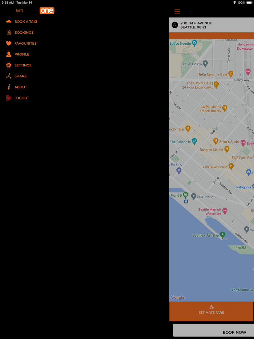Tap the Holiday Inn Downtown label
Image resolution: width=254 pixels, height=339 pixels.
[x=245, y=46]
